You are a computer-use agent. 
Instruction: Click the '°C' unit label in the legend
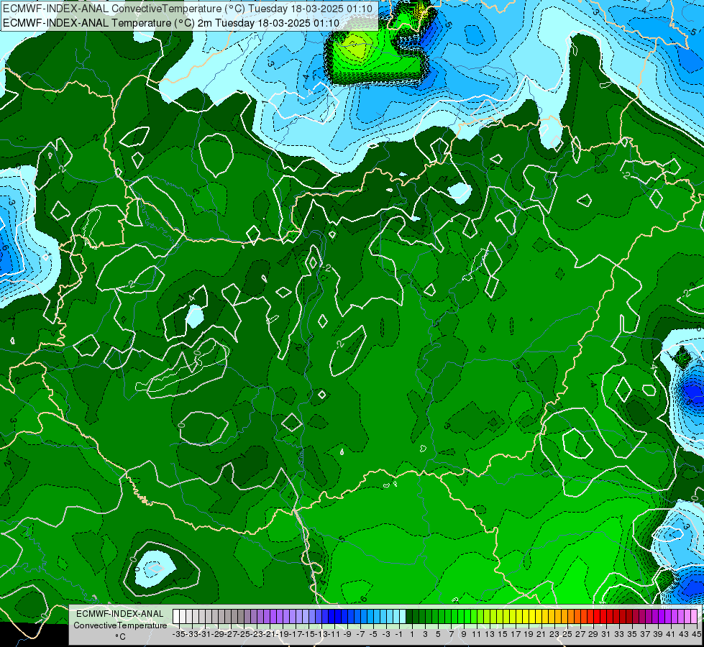coord(120,636)
